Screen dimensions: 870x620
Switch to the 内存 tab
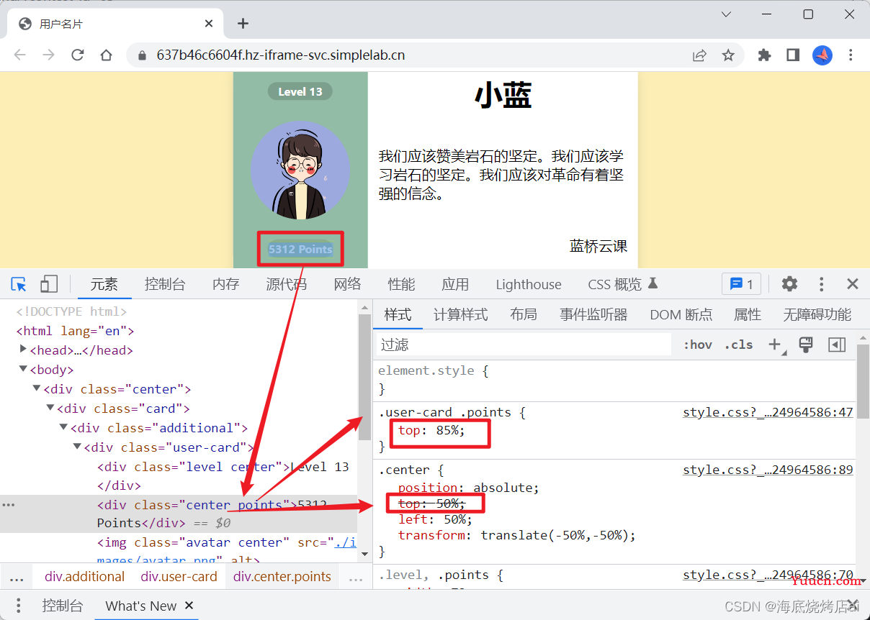point(225,284)
